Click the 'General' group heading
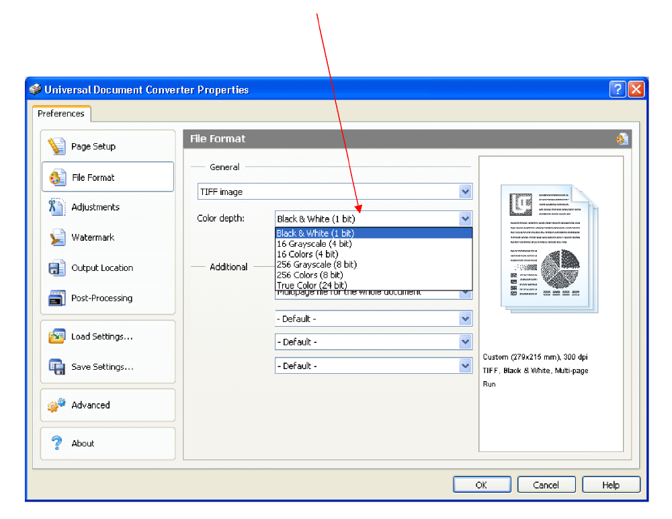Screen dimensions: 672x519 click(x=224, y=167)
